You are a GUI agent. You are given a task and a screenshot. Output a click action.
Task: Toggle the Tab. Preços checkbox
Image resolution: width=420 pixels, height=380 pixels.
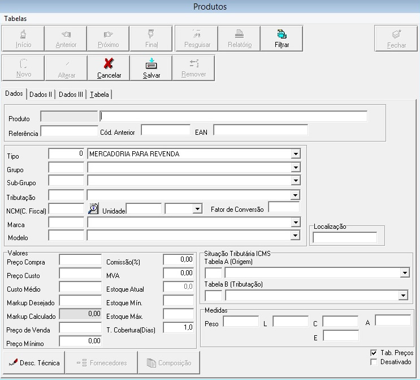click(x=374, y=353)
